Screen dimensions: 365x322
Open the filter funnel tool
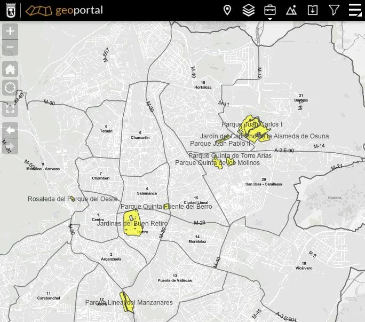pyautogui.click(x=334, y=10)
